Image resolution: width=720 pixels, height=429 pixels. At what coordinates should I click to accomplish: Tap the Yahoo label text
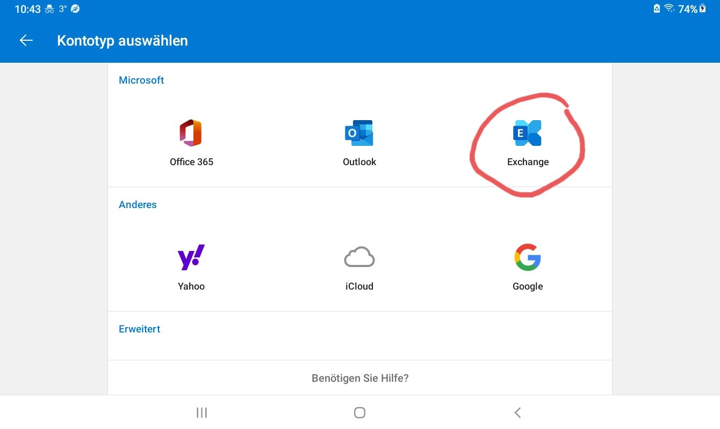click(x=191, y=286)
